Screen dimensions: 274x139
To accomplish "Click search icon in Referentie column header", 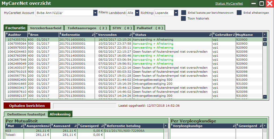I will pos(93,35).
